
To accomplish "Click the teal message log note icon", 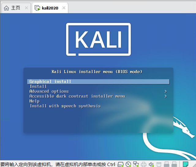I will point(186,164).
